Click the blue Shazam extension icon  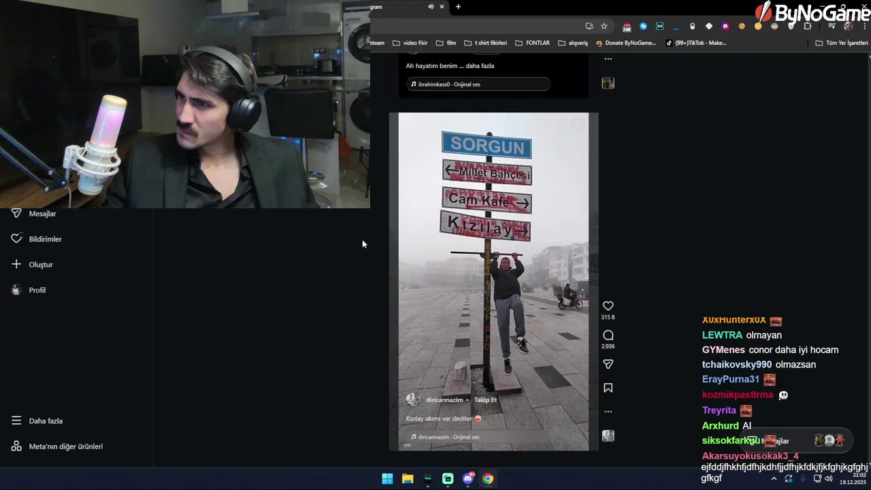643,26
